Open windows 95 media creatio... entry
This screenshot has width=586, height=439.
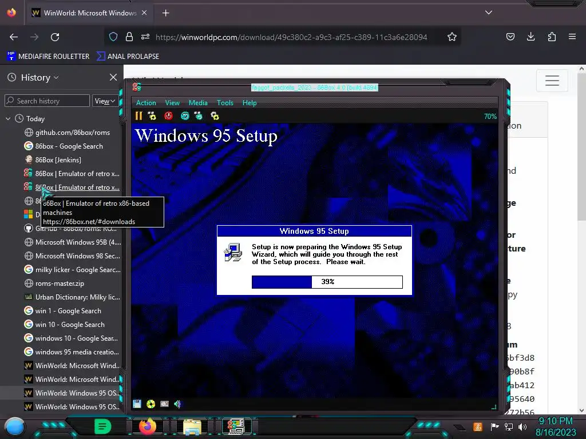[72, 352]
